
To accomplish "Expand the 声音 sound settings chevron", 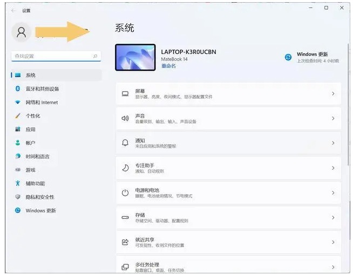I will pos(333,118).
